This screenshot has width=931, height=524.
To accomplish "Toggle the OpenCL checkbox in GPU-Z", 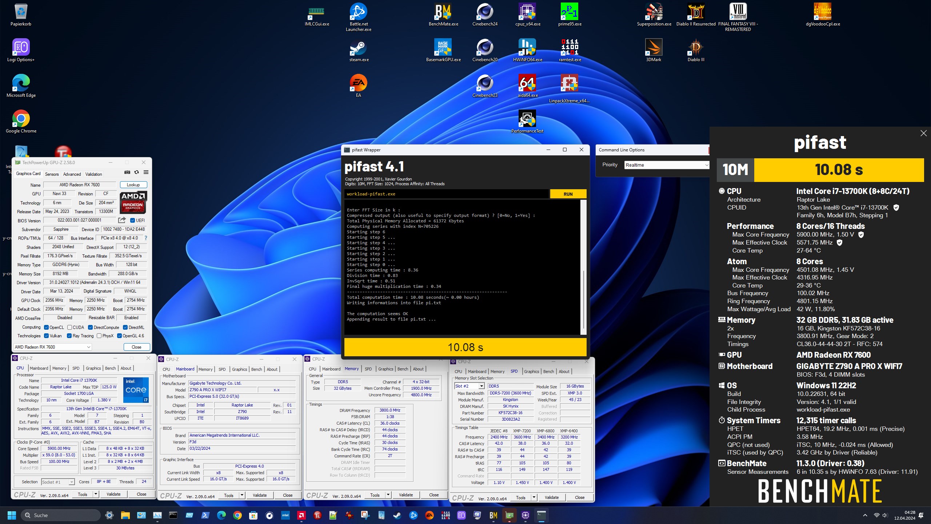I will (x=46, y=327).
